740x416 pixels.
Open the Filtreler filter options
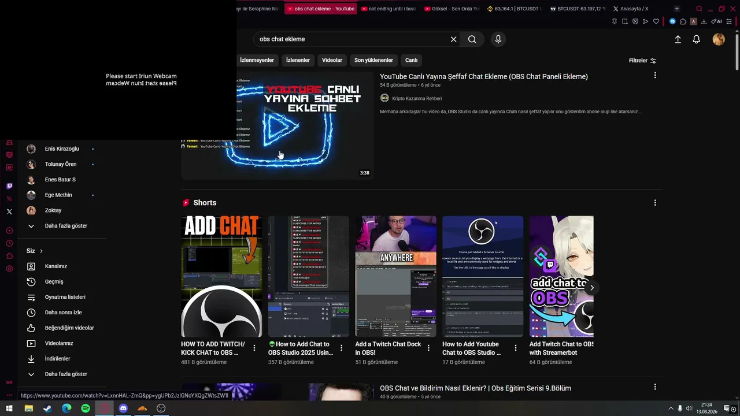(x=642, y=61)
